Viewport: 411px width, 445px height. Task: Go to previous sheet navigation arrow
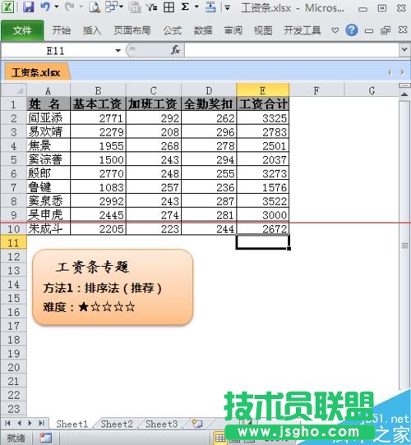20,424
